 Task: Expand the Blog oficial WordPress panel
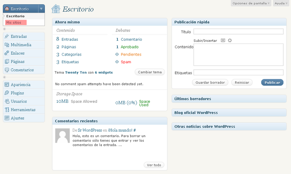point(229,113)
